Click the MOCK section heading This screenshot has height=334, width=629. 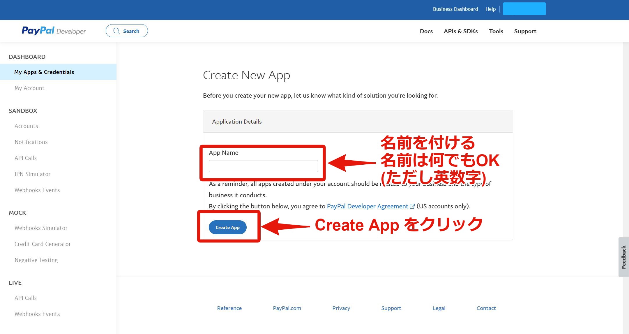(x=17, y=213)
